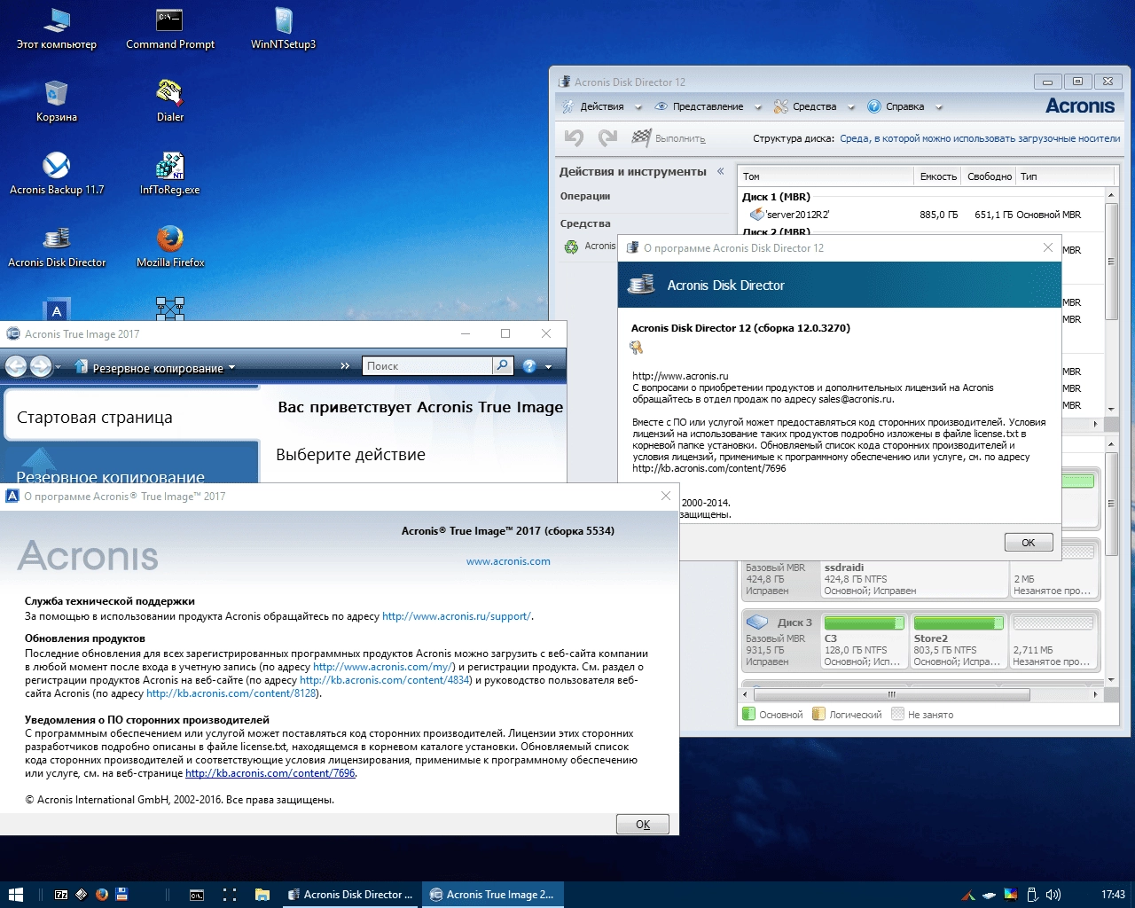
Task: Click the redo arrow in Disk Director toolbar
Action: [607, 137]
